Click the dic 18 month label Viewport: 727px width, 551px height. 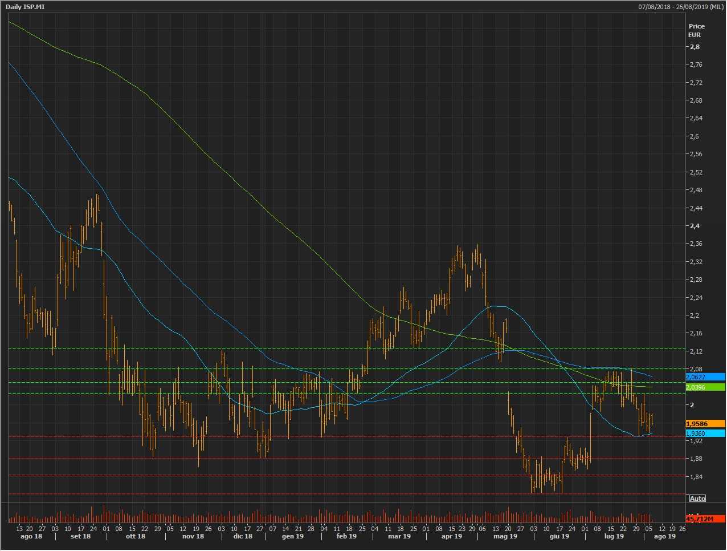243,536
